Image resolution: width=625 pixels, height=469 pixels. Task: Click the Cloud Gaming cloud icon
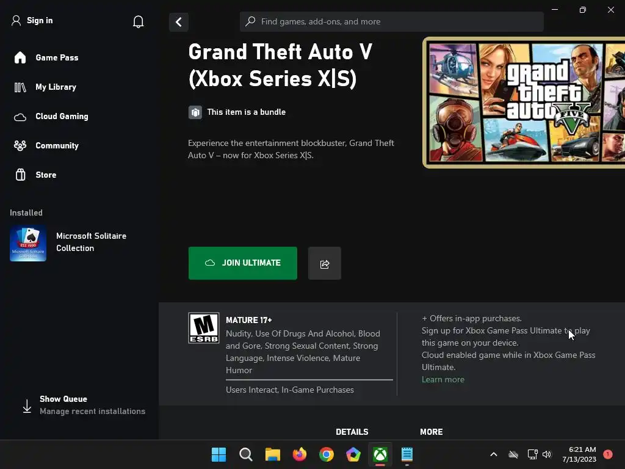click(20, 117)
